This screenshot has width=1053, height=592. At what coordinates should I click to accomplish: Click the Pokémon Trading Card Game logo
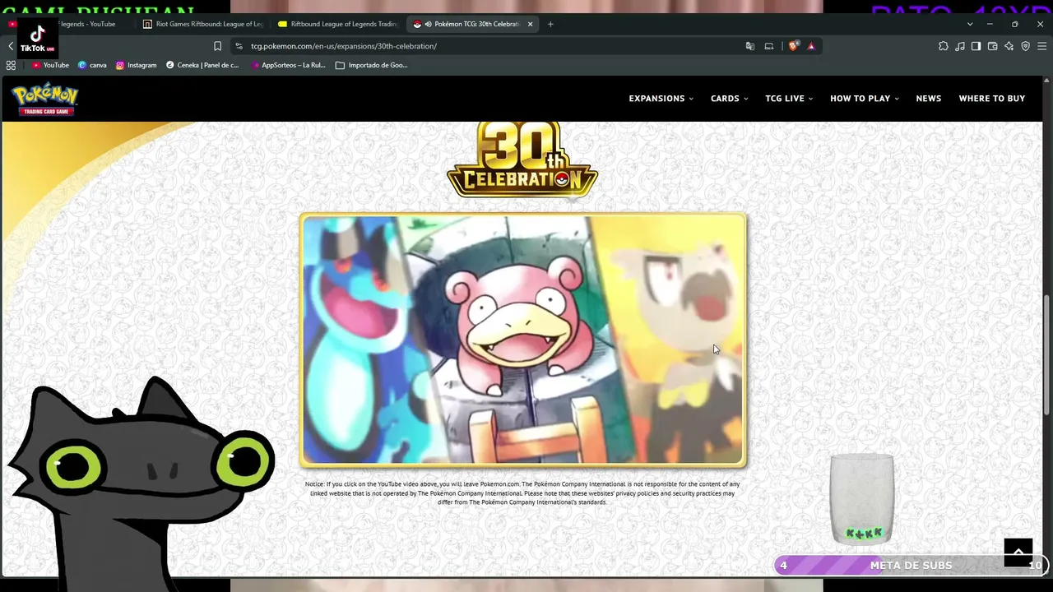pos(45,99)
